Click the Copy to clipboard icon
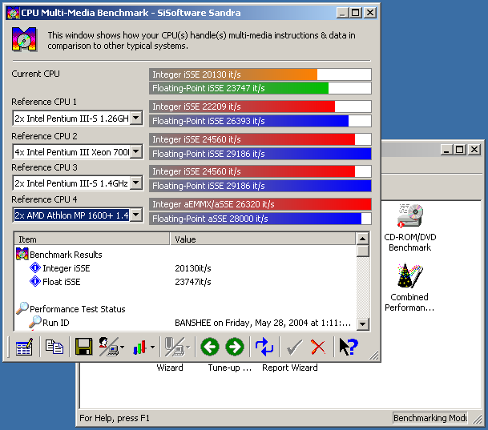Image resolution: width=488 pixels, height=430 pixels. (x=54, y=347)
